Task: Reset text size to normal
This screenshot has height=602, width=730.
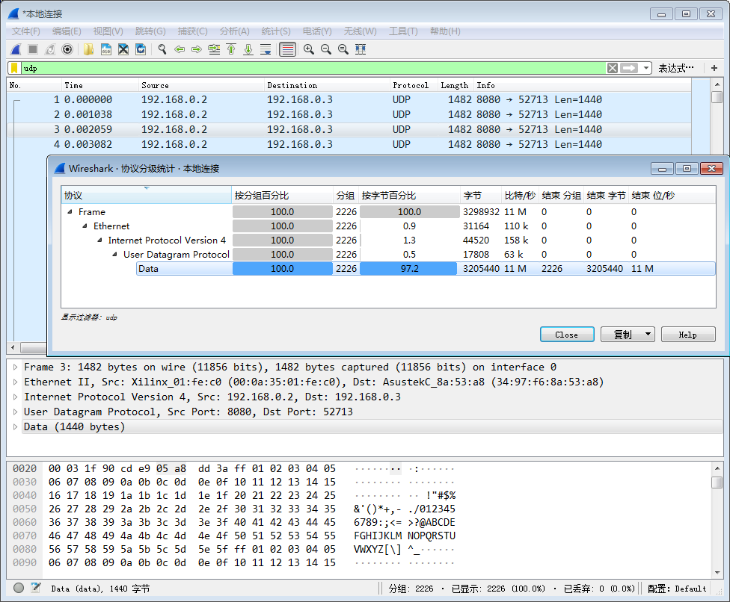Action: [343, 49]
